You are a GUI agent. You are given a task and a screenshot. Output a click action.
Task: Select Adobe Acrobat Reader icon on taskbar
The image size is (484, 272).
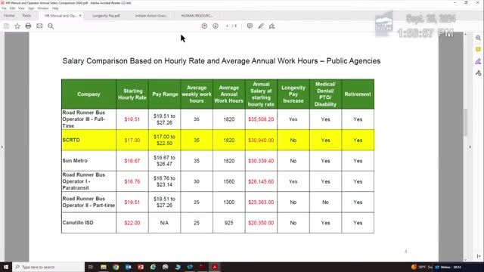coord(215,267)
